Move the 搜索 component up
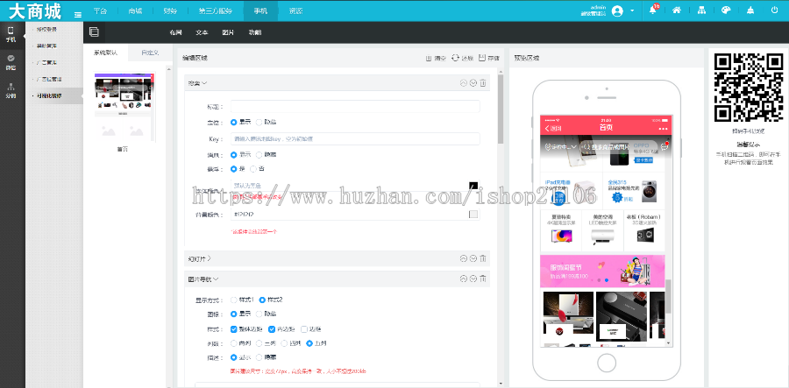 pyautogui.click(x=464, y=83)
